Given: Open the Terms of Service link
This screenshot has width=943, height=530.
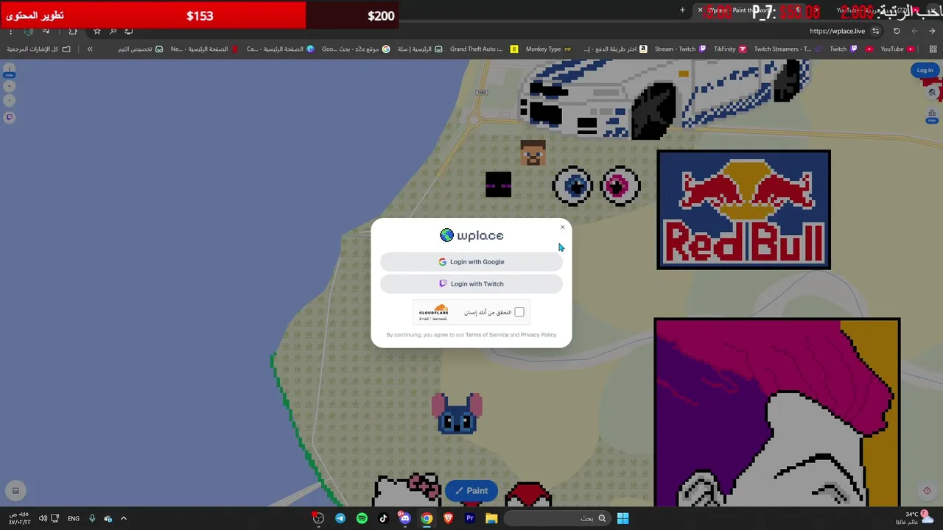Looking at the screenshot, I should tap(487, 335).
